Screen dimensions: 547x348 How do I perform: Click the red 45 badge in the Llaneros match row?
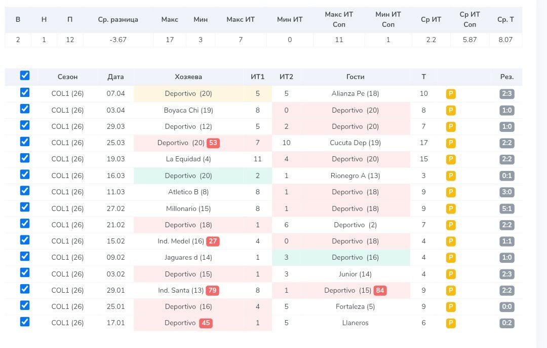point(206,323)
